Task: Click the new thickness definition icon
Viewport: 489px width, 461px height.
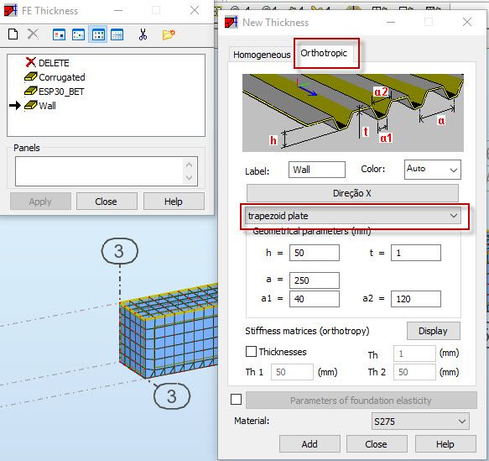Action: coord(13,34)
